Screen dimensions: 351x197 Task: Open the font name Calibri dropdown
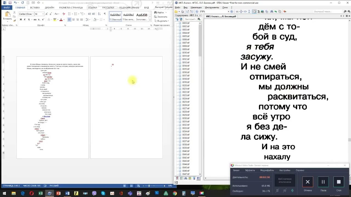click(33, 14)
